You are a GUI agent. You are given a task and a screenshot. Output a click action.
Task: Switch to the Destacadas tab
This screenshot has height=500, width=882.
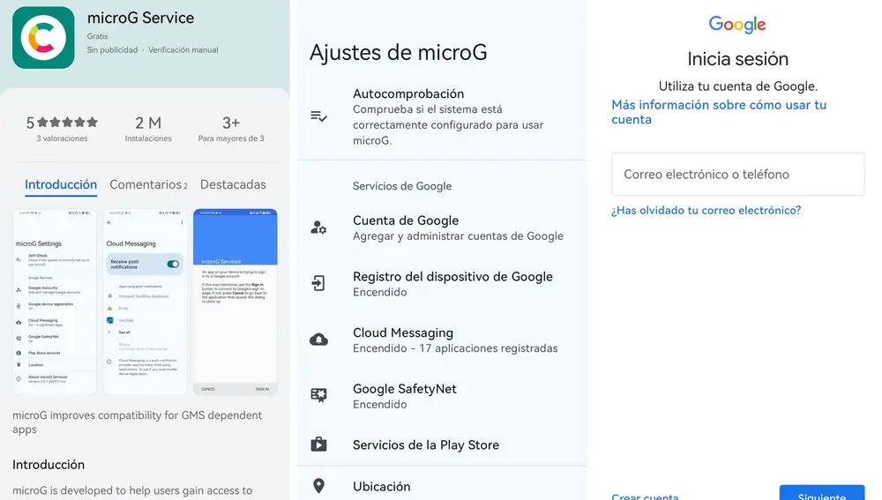(x=233, y=184)
